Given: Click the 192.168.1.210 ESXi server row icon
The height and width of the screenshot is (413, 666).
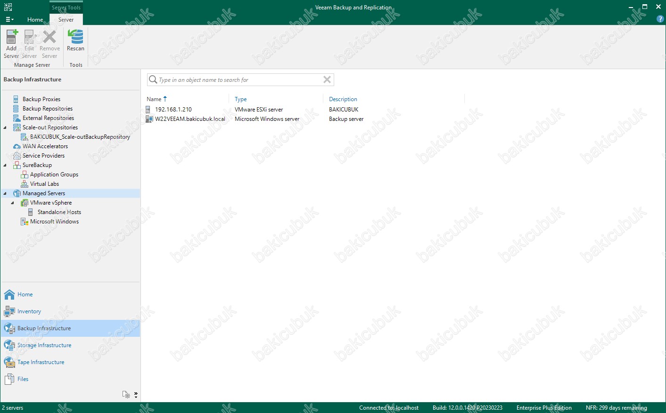Looking at the screenshot, I should (x=148, y=110).
